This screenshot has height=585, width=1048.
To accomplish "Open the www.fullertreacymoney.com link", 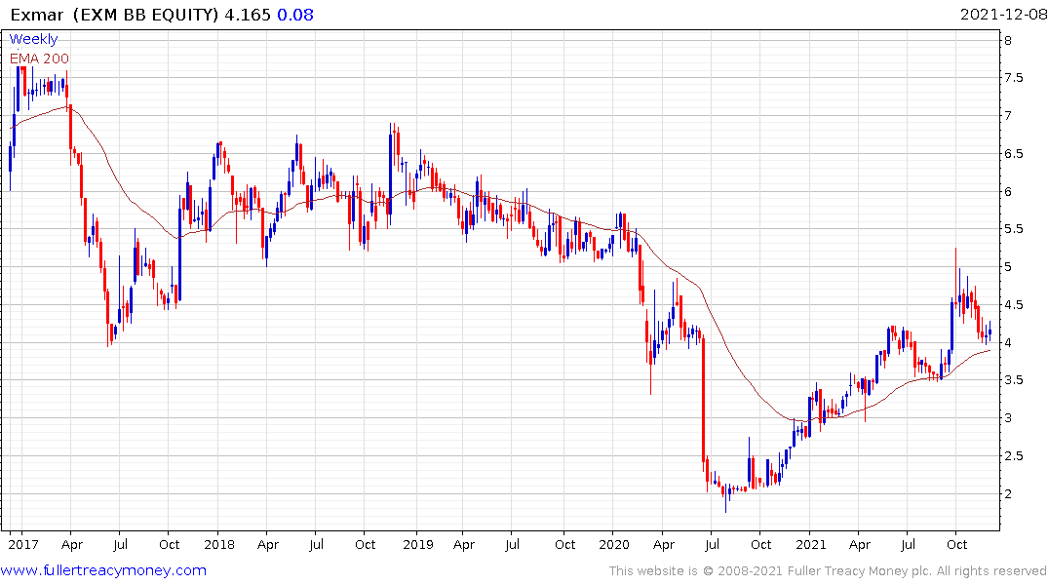I will point(103,570).
